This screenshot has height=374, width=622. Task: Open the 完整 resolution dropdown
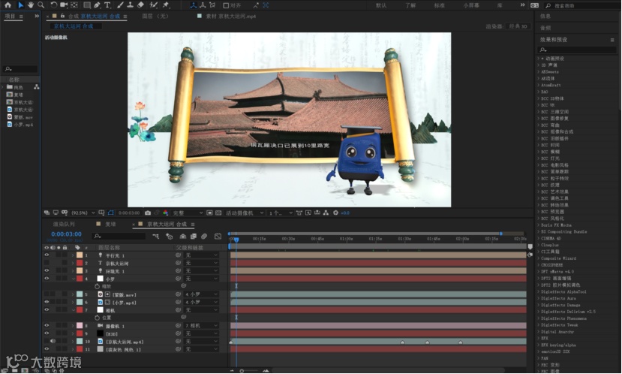(x=188, y=213)
